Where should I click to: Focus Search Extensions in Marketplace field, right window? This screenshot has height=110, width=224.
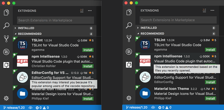178,20
